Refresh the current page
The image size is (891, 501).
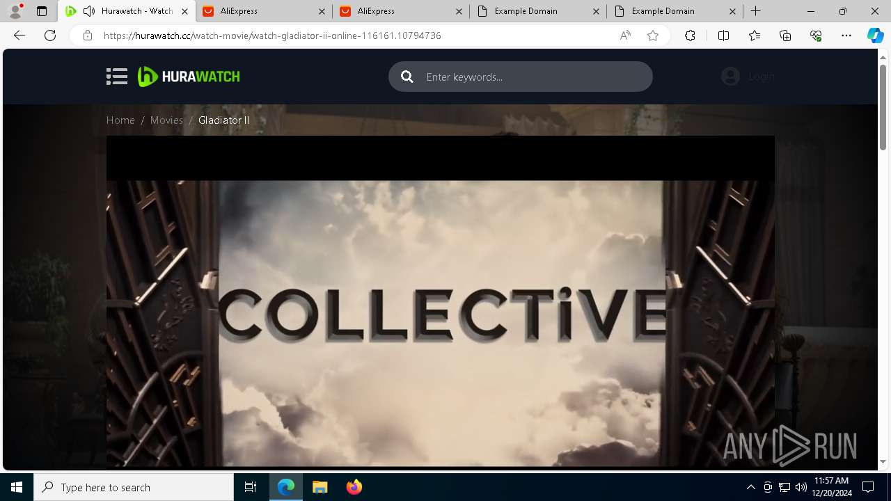(50, 35)
